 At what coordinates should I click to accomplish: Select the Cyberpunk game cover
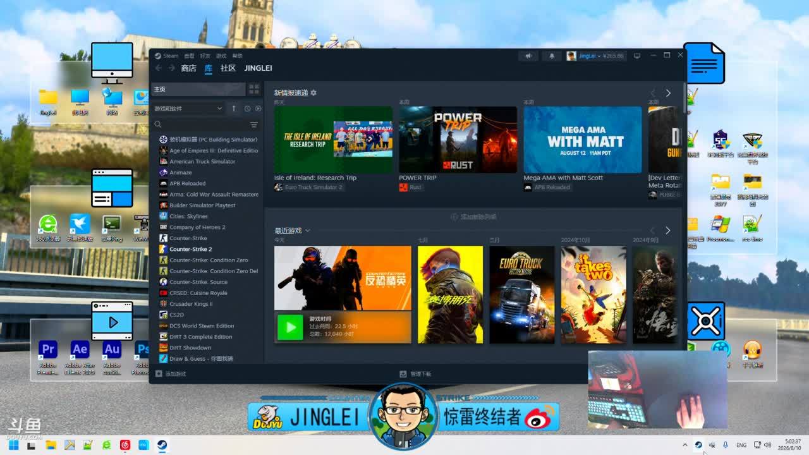450,294
